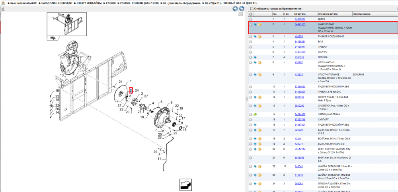Select the 'ТРУБКА,4.75 mm DIA' description text
The width and height of the screenshot is (398, 192).
point(330,92)
